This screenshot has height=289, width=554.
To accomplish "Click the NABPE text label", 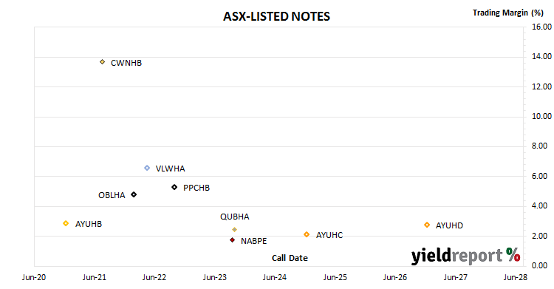I will click(253, 241).
